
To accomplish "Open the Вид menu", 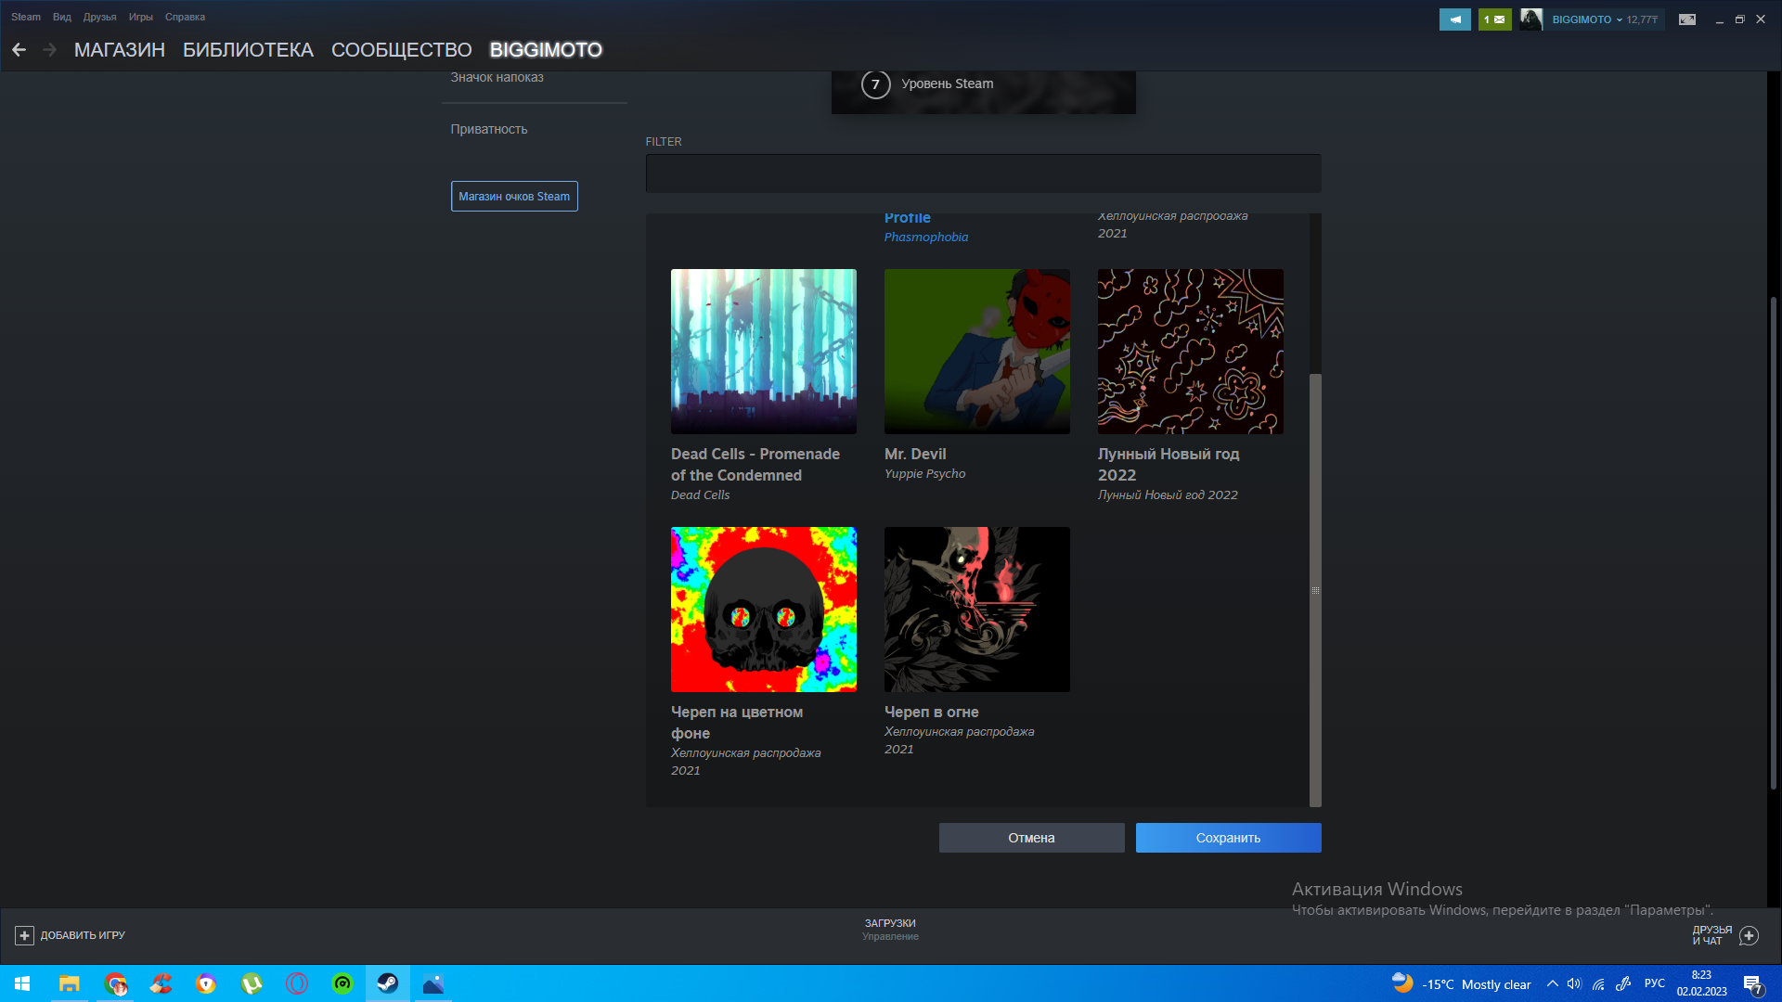I will [x=62, y=17].
